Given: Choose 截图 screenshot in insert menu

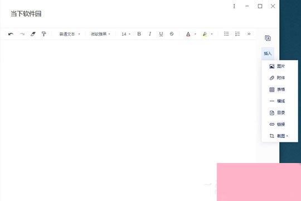Looking at the screenshot, I should (280, 136).
